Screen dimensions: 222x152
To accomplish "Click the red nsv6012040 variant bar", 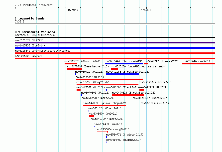I will pos(198,64).
